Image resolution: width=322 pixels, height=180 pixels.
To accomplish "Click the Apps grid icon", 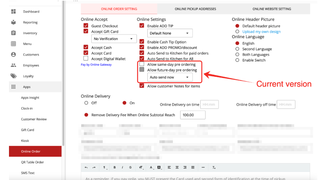I will (x=13, y=87).
